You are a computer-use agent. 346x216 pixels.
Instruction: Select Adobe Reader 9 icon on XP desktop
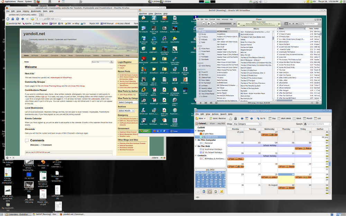point(144,60)
